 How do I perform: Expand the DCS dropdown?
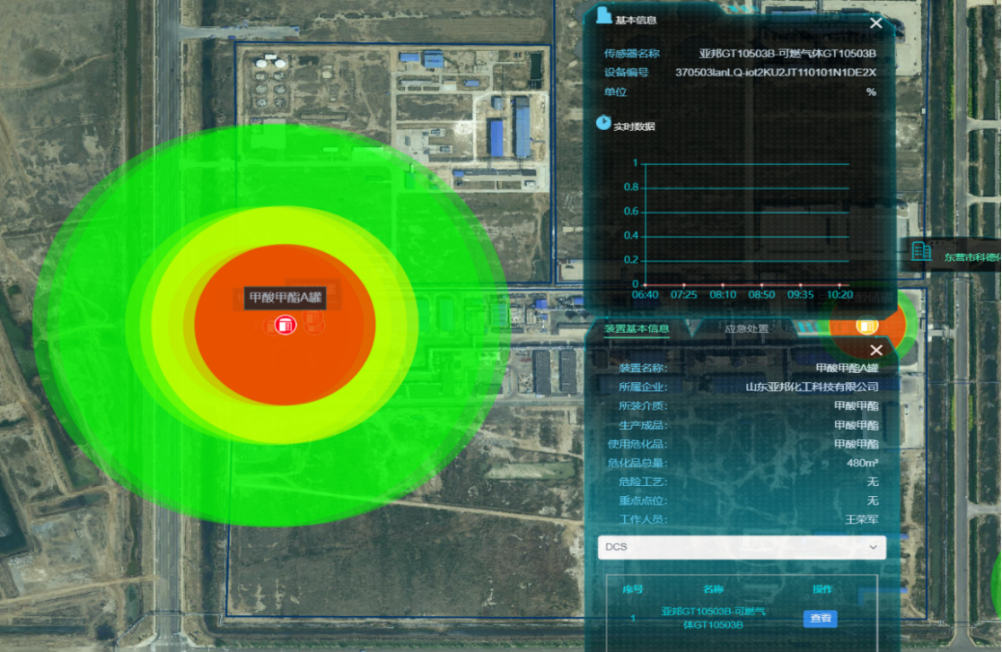point(742,547)
